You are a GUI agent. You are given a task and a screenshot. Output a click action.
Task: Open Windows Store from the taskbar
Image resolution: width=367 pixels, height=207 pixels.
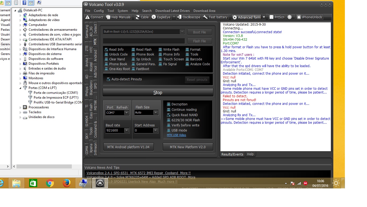point(33,183)
